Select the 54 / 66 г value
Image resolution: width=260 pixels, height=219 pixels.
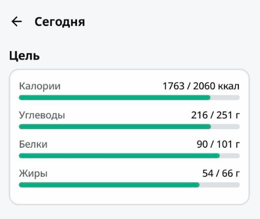[221, 173]
